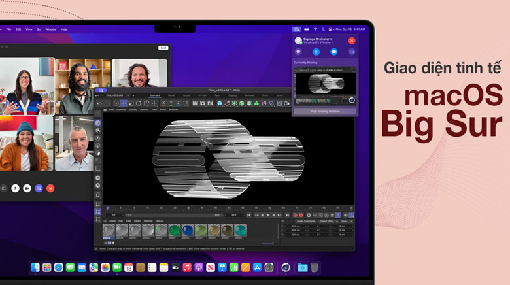The image size is (510, 285).
Task: Select the teal material sphere
Action: pos(240,230)
